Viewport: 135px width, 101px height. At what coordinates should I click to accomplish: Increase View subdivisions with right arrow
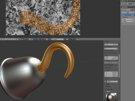tap(134, 19)
